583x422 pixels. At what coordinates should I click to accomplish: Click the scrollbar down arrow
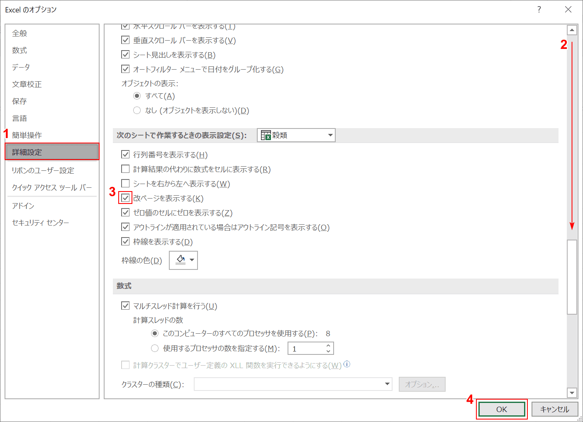pyautogui.click(x=572, y=393)
